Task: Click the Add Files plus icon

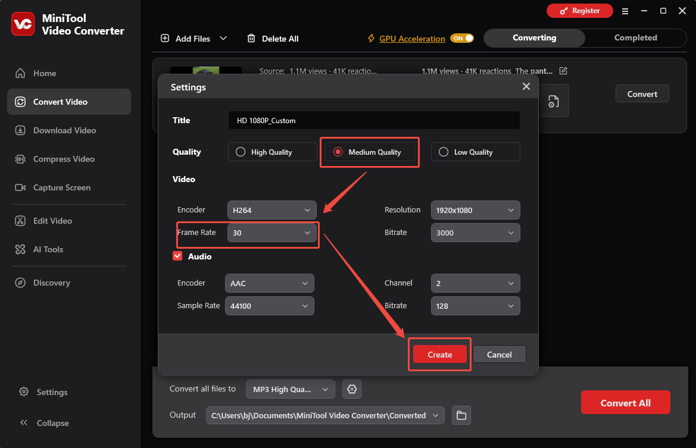Action: (x=165, y=38)
